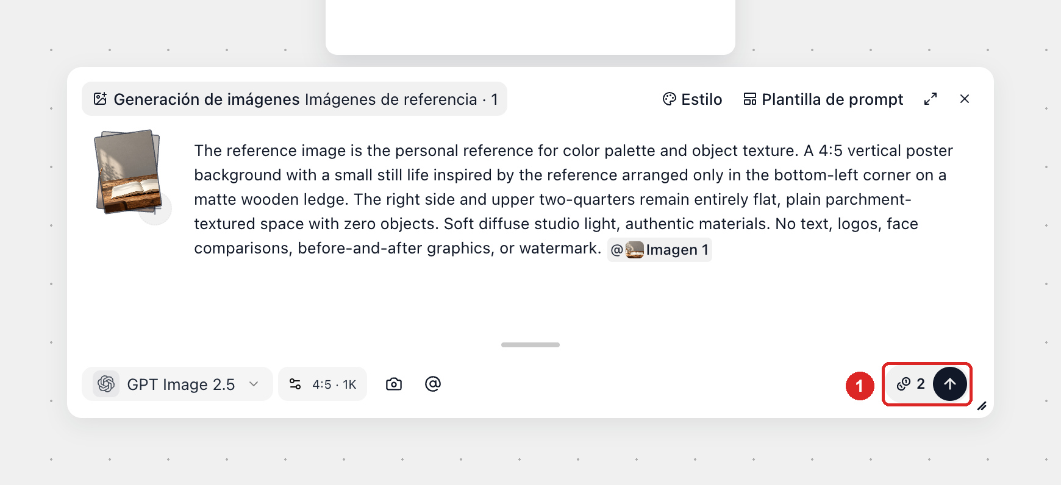Add another reference image with plus
The image size is (1061, 485).
[157, 210]
